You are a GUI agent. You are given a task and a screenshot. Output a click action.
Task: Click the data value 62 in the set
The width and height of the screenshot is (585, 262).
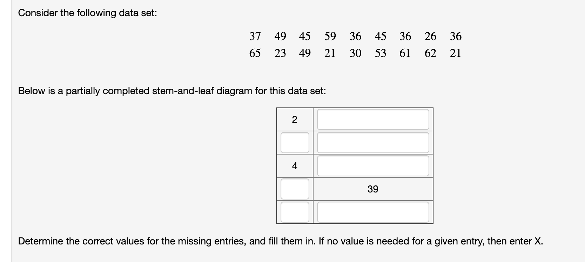point(430,53)
